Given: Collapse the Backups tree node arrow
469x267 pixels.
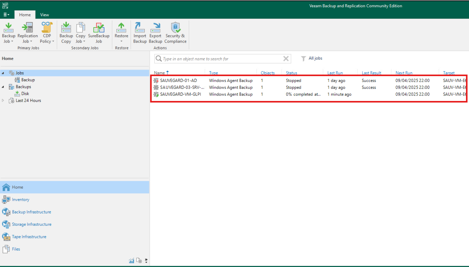Looking at the screenshot, I should (x=3, y=87).
